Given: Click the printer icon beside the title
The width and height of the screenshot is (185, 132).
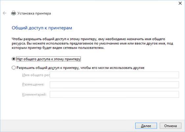Looking at the screenshot, I should point(13,13).
